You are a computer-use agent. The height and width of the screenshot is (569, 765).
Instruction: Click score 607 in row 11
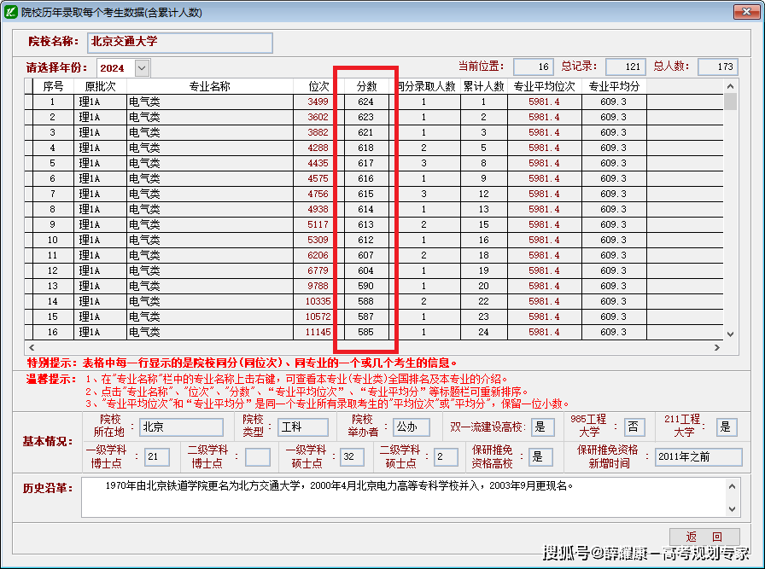(x=365, y=255)
